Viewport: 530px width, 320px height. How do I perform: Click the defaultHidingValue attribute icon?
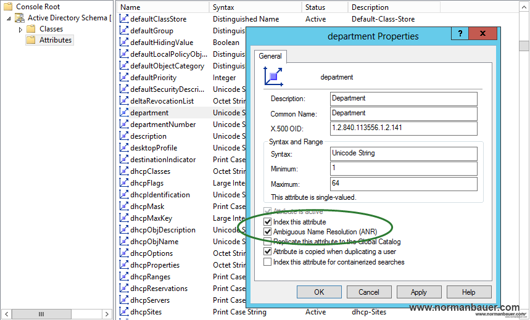coord(124,43)
